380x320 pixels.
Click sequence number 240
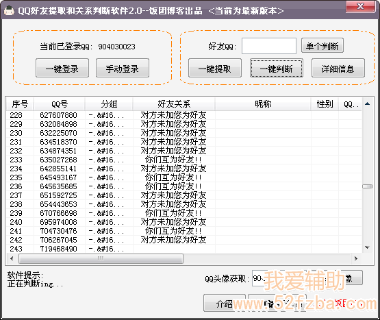point(16,222)
